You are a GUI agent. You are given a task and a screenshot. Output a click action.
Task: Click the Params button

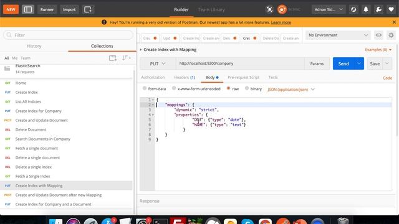pyautogui.click(x=317, y=63)
